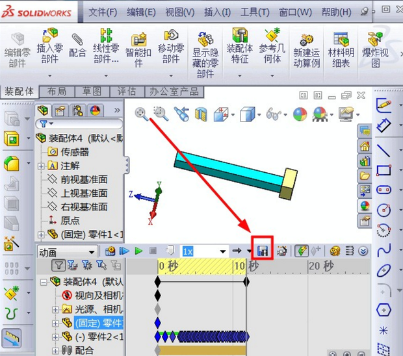Open the 视图(V) menu
The width and height of the screenshot is (403, 356).
(x=179, y=12)
